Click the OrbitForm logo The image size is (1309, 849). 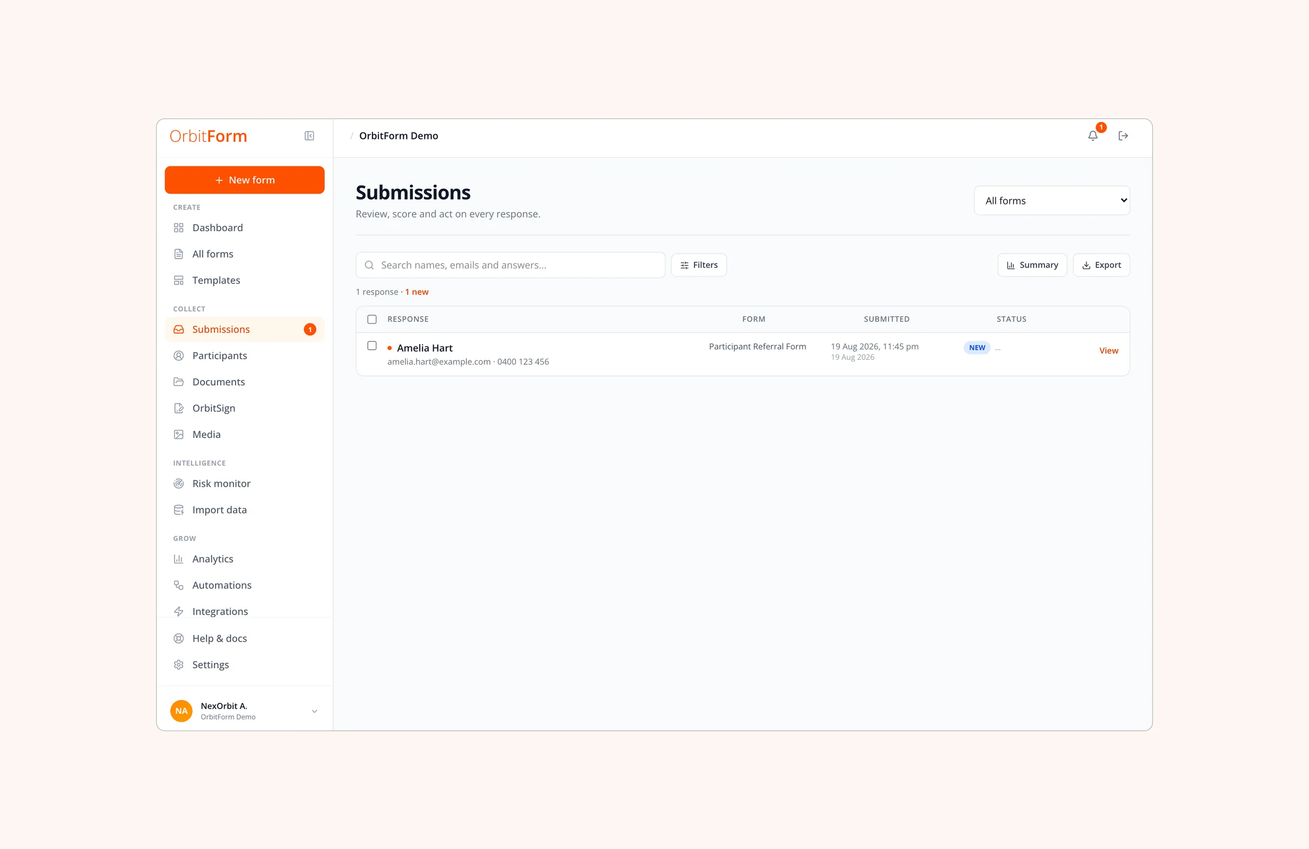pyautogui.click(x=208, y=136)
